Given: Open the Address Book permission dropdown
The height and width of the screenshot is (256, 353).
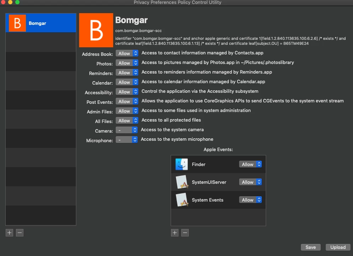Looking at the screenshot, I should (127, 53).
